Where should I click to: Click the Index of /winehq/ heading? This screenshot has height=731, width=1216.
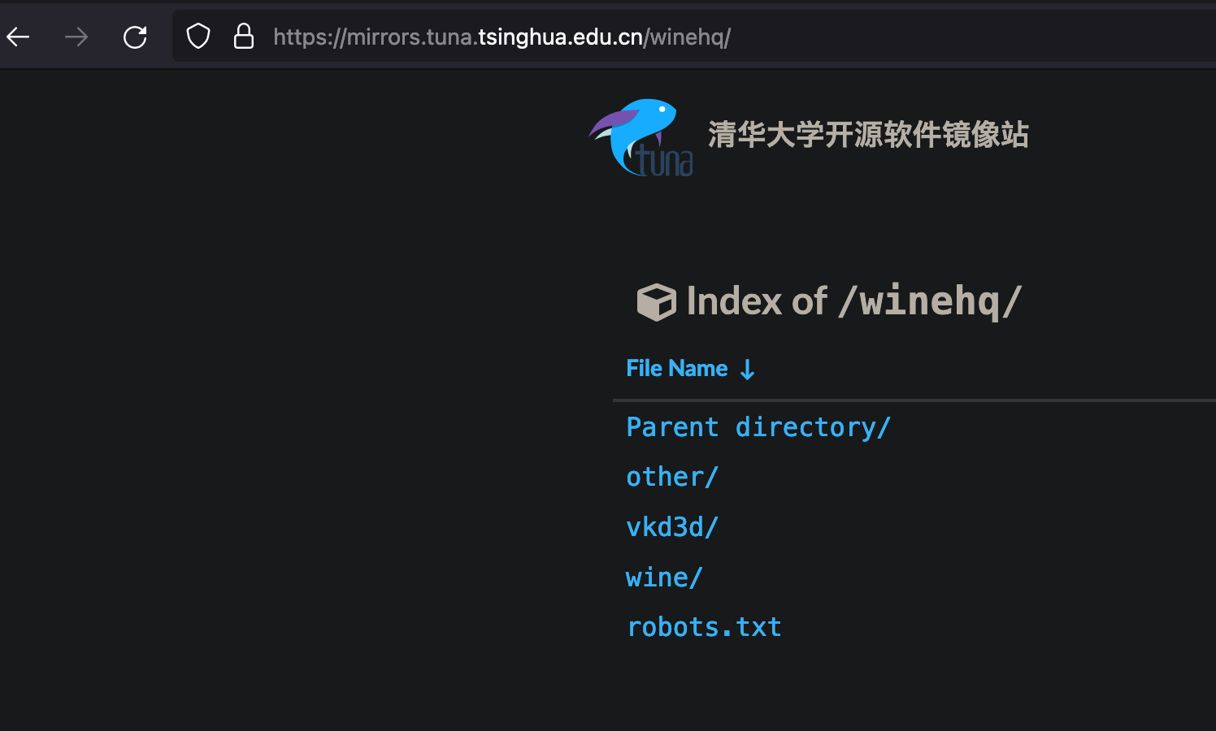853,301
